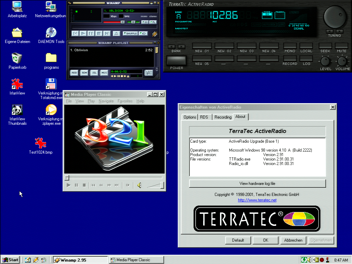
Task: Open Media Player Classic Navigate menu
Action: [x=106, y=101]
